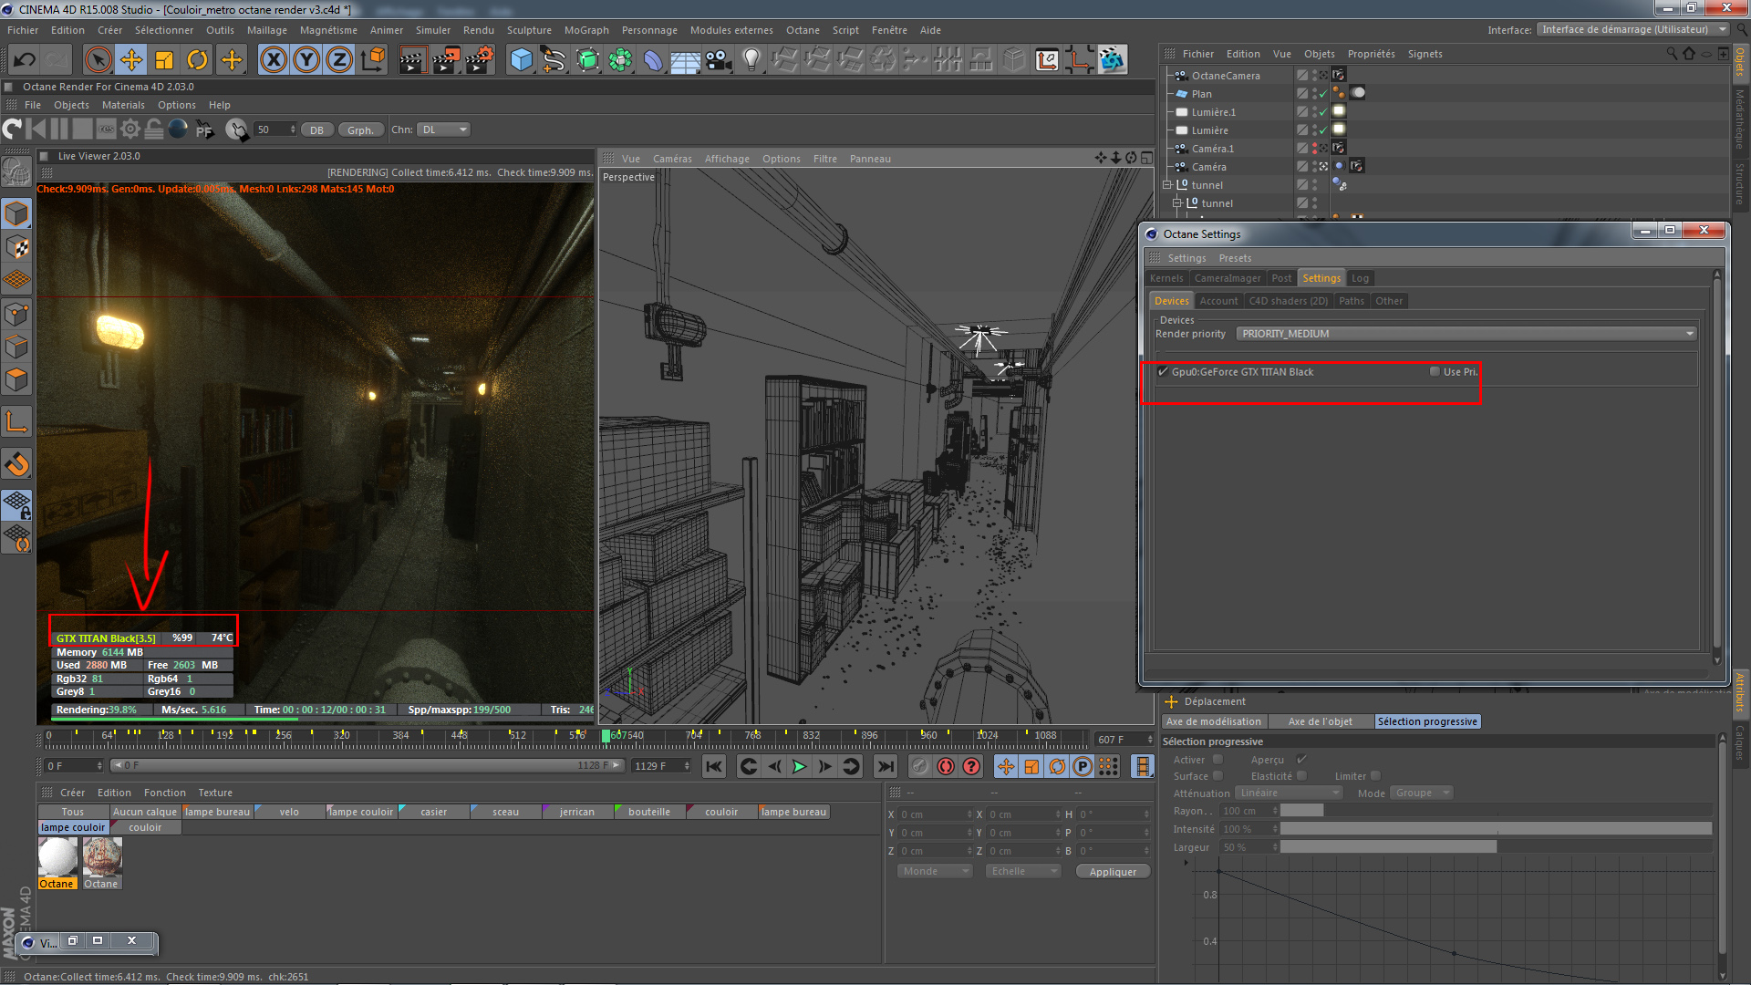The height and width of the screenshot is (985, 1751).
Task: Open the Account sub-tab
Action: point(1218,301)
